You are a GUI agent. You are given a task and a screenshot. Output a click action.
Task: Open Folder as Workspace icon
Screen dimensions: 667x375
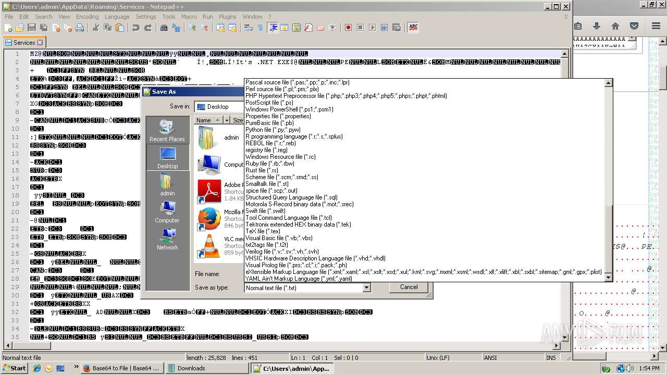click(320, 28)
